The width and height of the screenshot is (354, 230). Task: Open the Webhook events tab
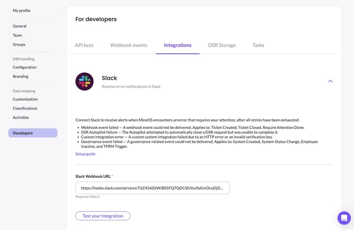[x=128, y=45]
